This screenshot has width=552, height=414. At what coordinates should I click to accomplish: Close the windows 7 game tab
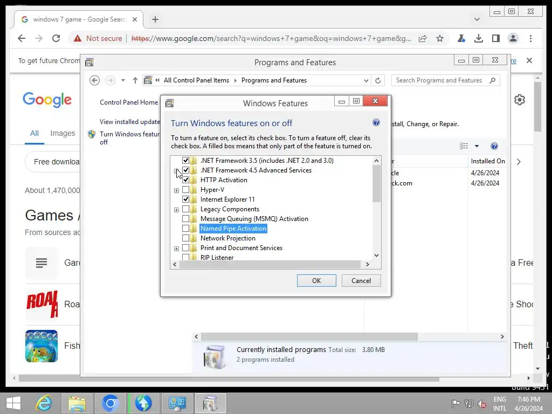(134, 19)
